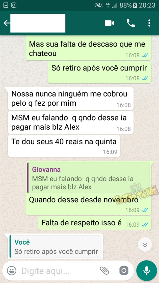Jump to latest messages with down chevrons
This screenshot has height=283, width=159.
[145, 245]
